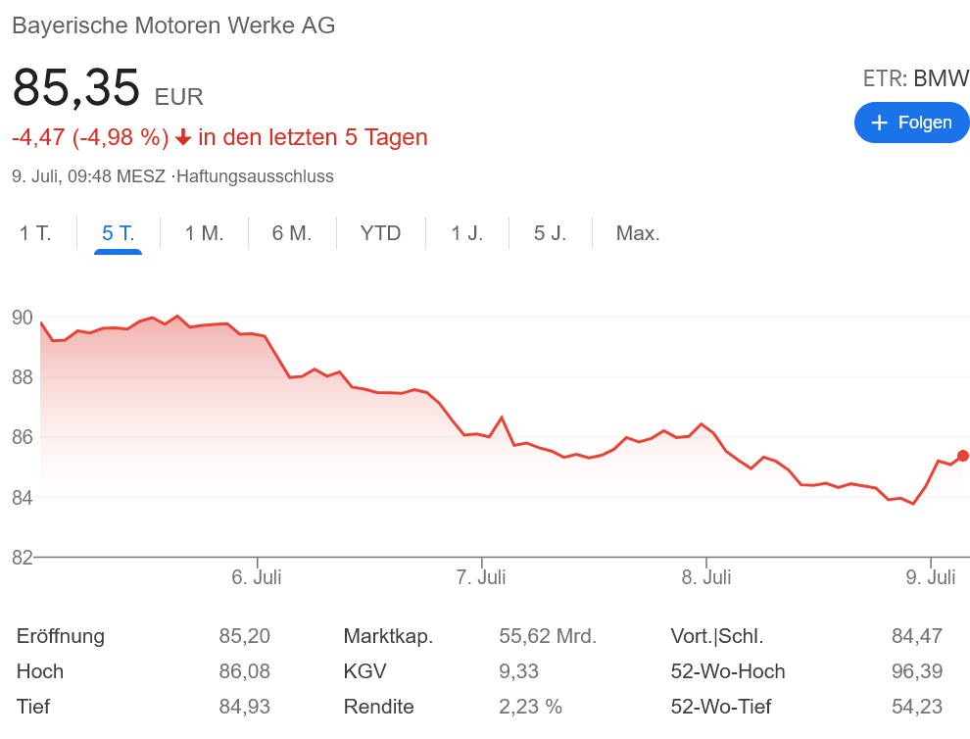The height and width of the screenshot is (739, 970).
Task: Show the YTD chart range
Action: [380, 233]
